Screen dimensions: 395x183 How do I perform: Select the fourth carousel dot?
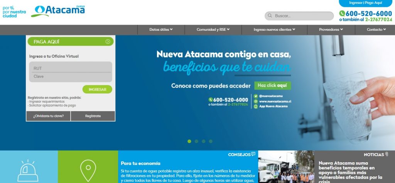coord(211,141)
